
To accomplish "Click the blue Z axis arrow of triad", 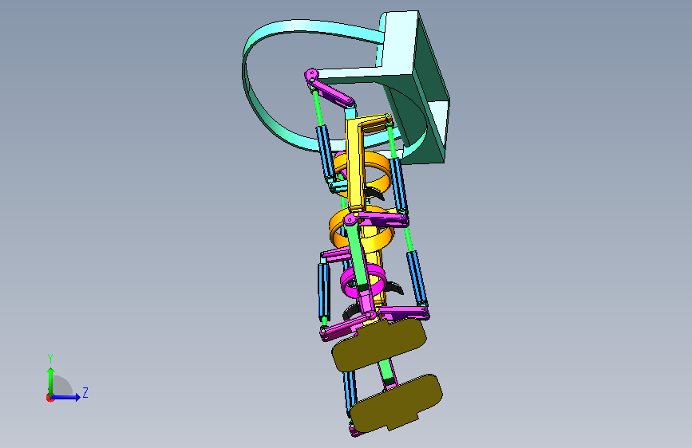I will tap(65, 397).
